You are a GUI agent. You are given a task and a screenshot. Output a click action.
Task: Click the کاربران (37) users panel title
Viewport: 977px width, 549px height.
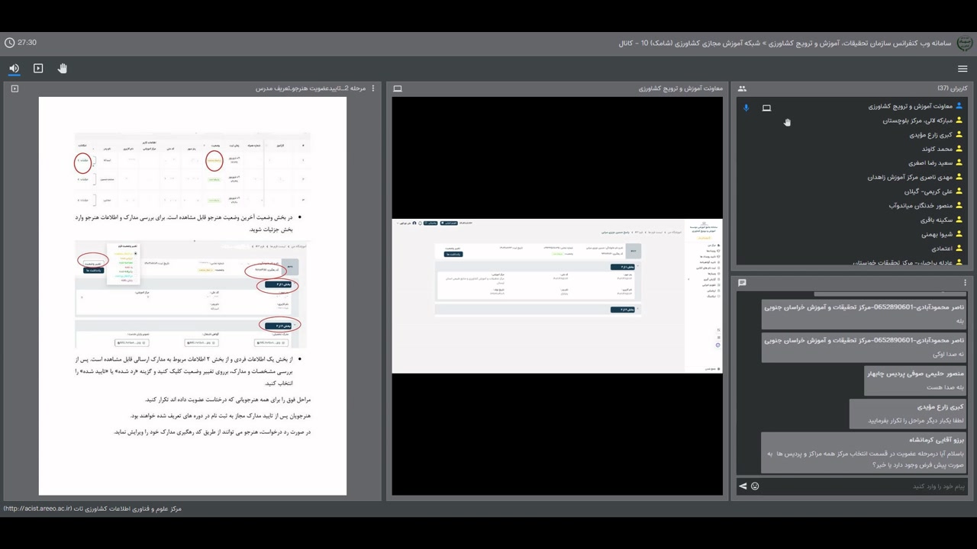pyautogui.click(x=952, y=88)
